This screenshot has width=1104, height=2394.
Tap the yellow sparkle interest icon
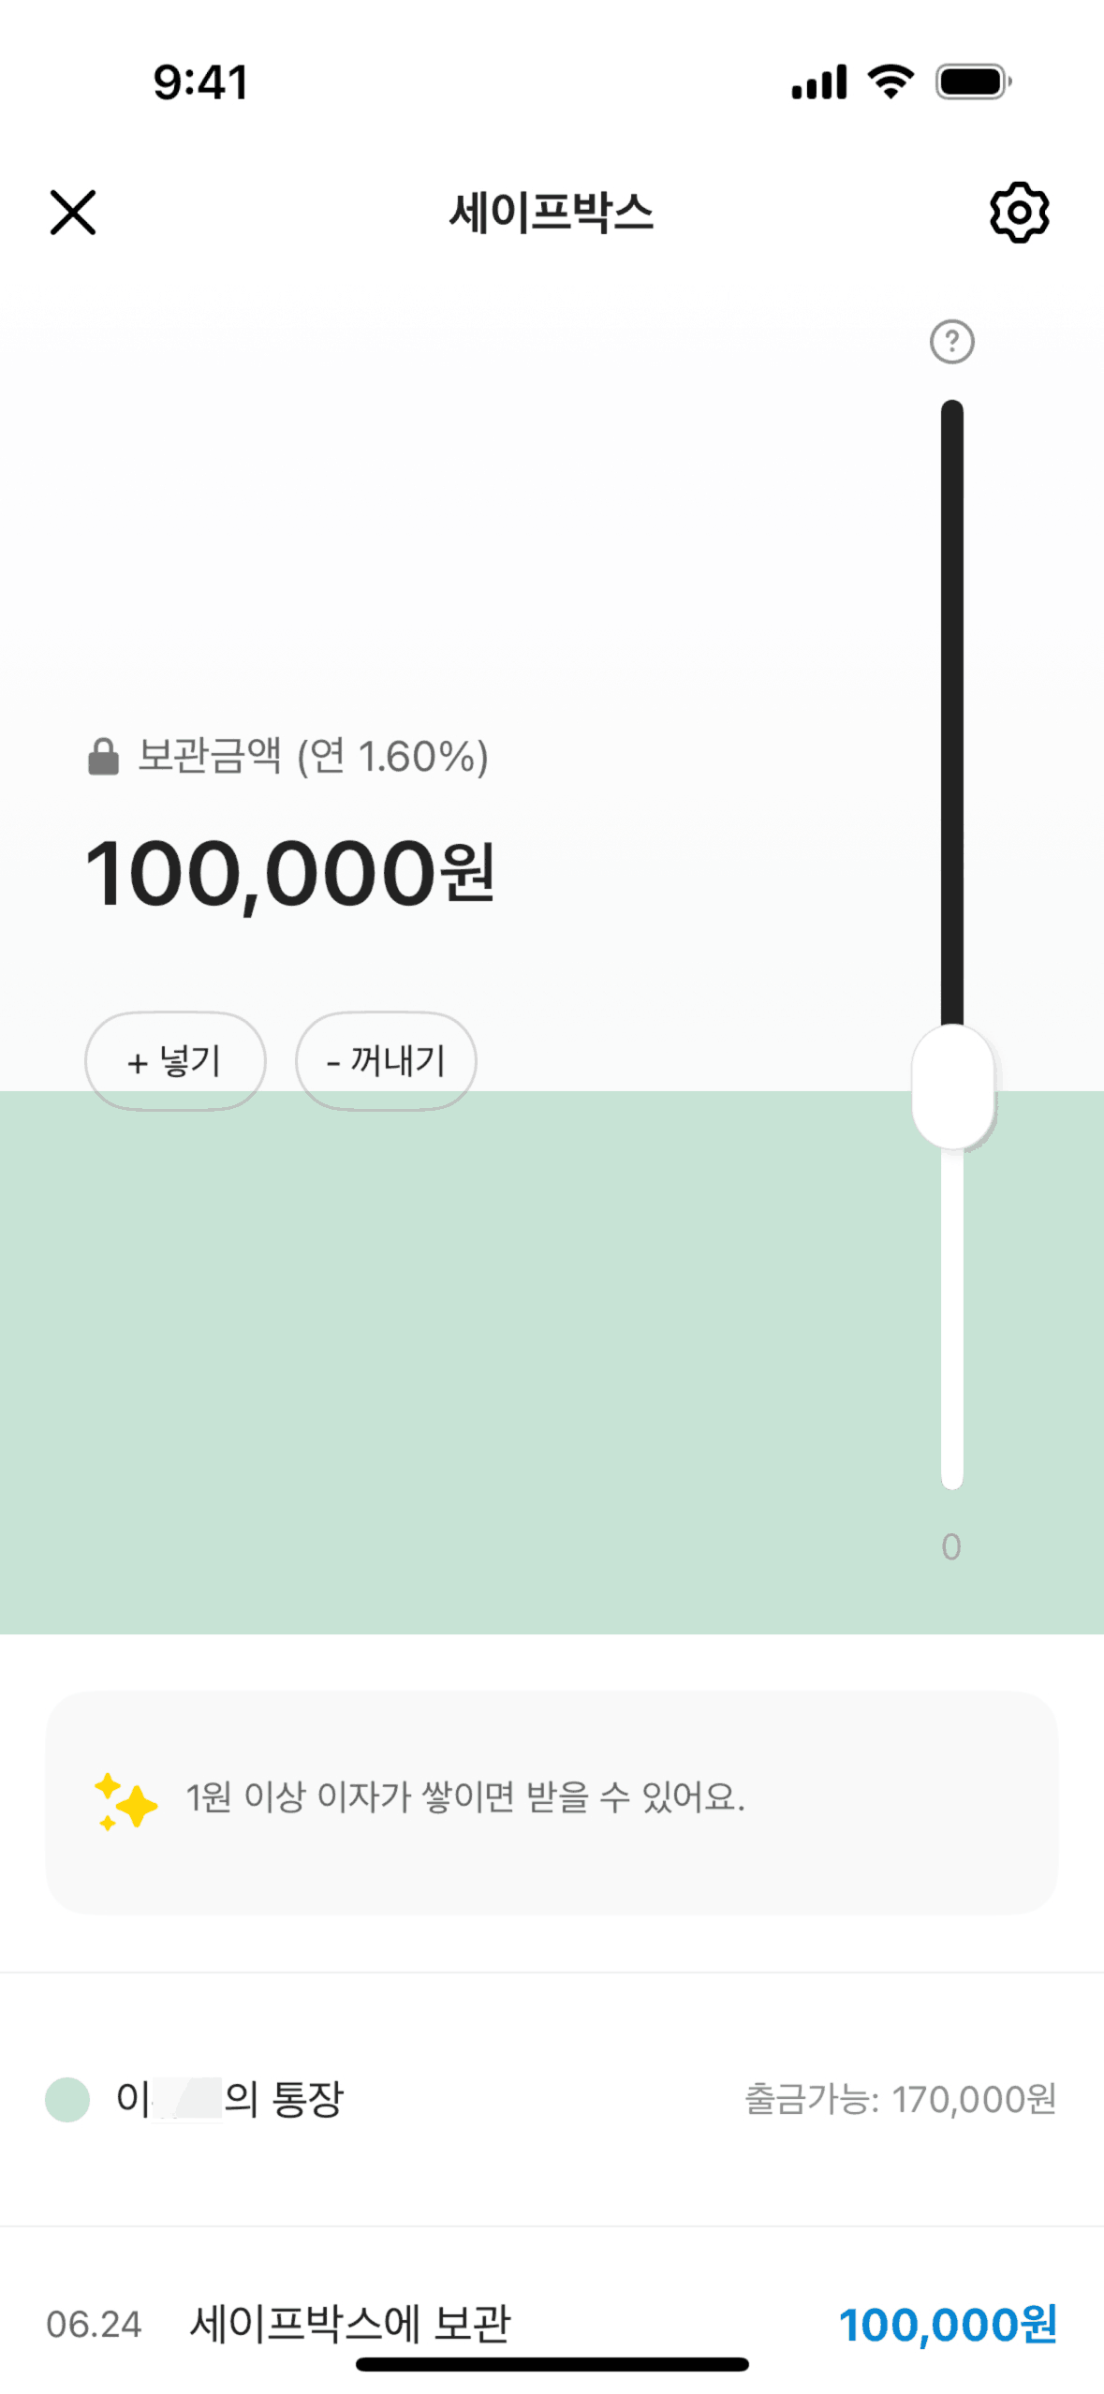(125, 1801)
